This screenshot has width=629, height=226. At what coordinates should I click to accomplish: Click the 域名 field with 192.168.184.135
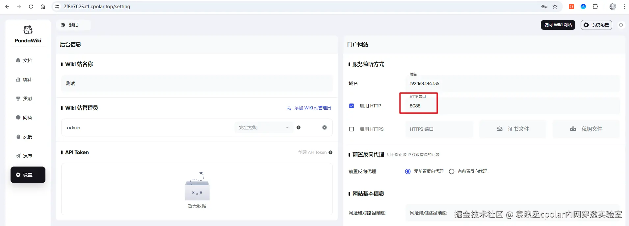click(513, 83)
